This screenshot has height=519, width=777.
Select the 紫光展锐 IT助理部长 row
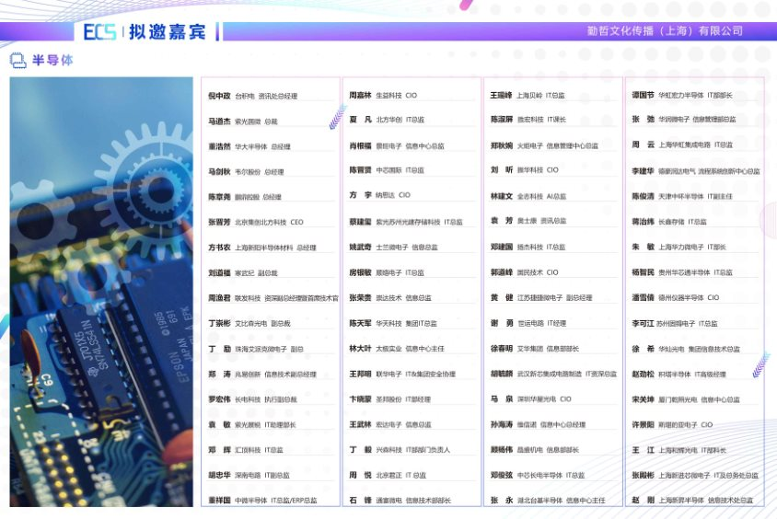point(252,425)
